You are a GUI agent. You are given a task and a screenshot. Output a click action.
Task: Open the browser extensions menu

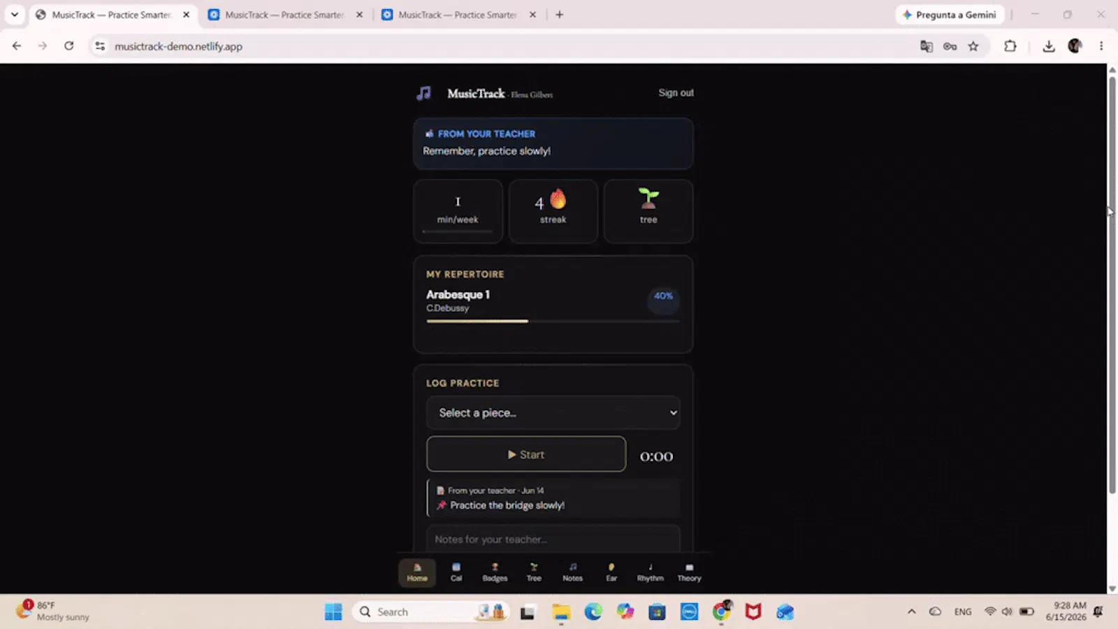pyautogui.click(x=1010, y=46)
